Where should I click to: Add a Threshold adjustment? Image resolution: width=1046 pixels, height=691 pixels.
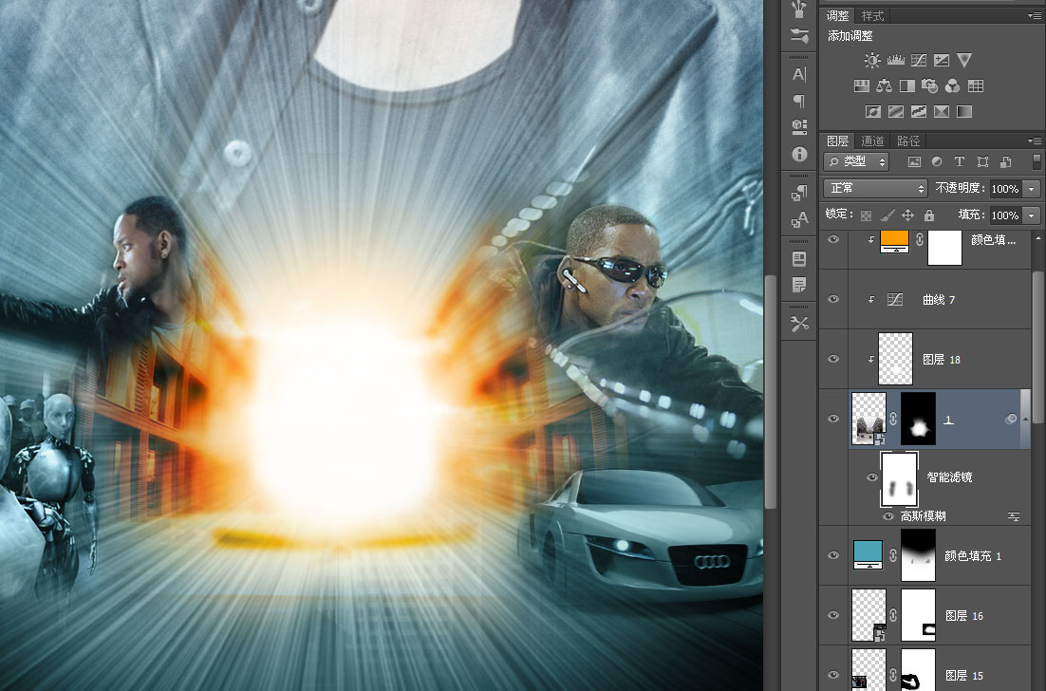point(919,112)
